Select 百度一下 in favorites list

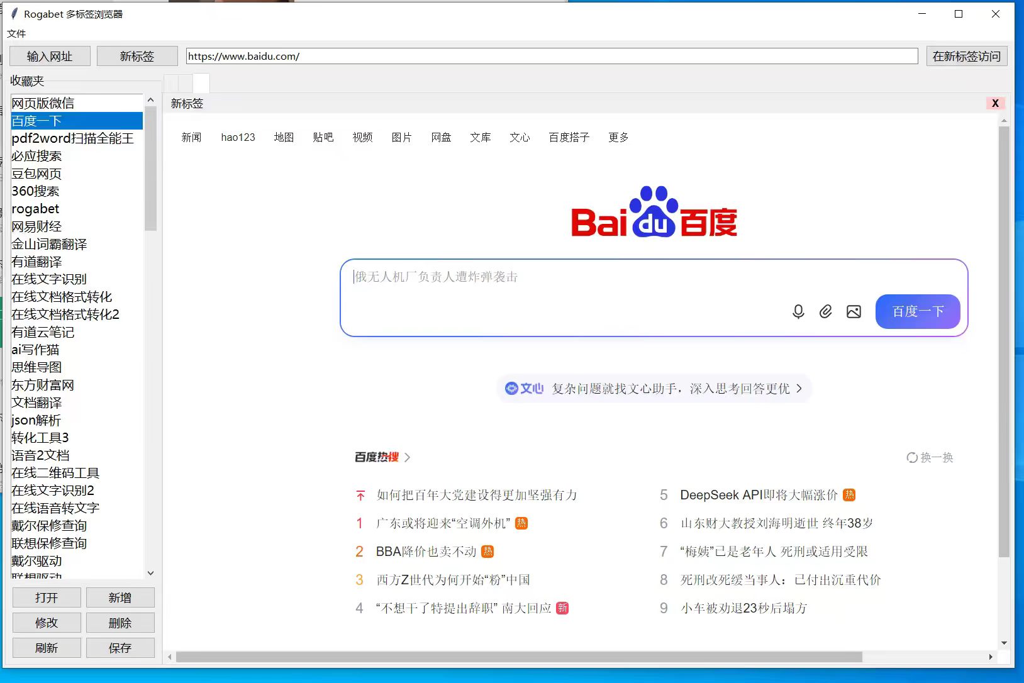click(77, 121)
